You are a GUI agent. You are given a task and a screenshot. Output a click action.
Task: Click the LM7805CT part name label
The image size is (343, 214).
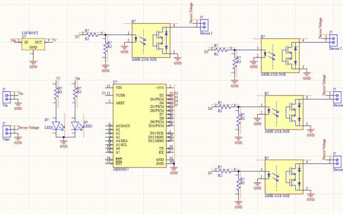30,33
